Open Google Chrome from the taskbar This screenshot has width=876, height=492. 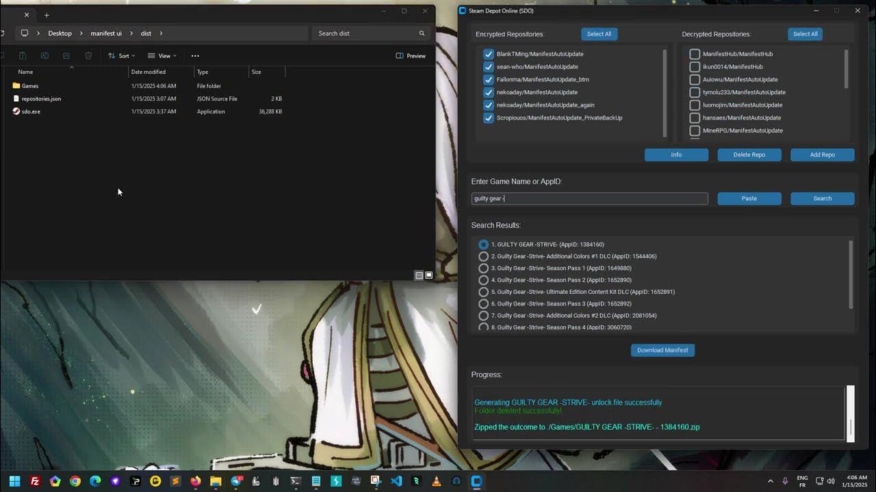pyautogui.click(x=75, y=481)
